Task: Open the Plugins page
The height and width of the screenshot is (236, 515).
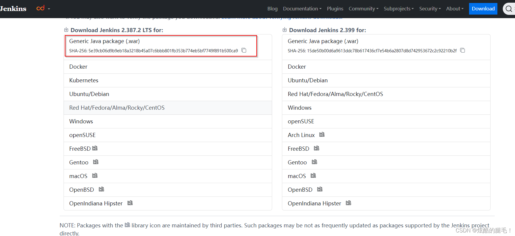Action: (x=335, y=9)
